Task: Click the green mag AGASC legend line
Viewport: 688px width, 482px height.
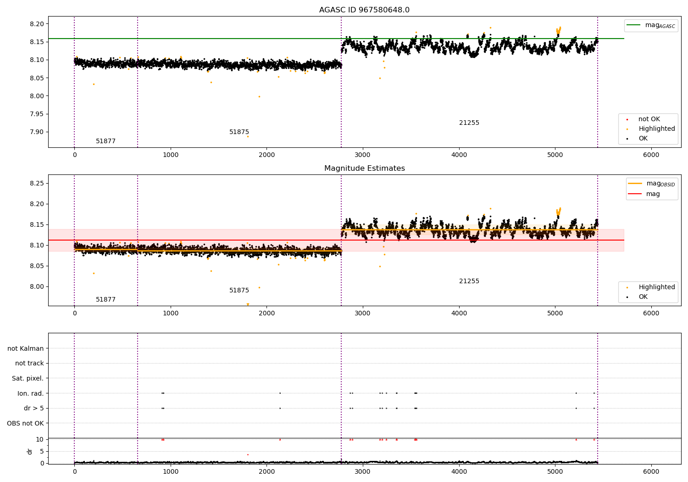Action: pos(634,25)
